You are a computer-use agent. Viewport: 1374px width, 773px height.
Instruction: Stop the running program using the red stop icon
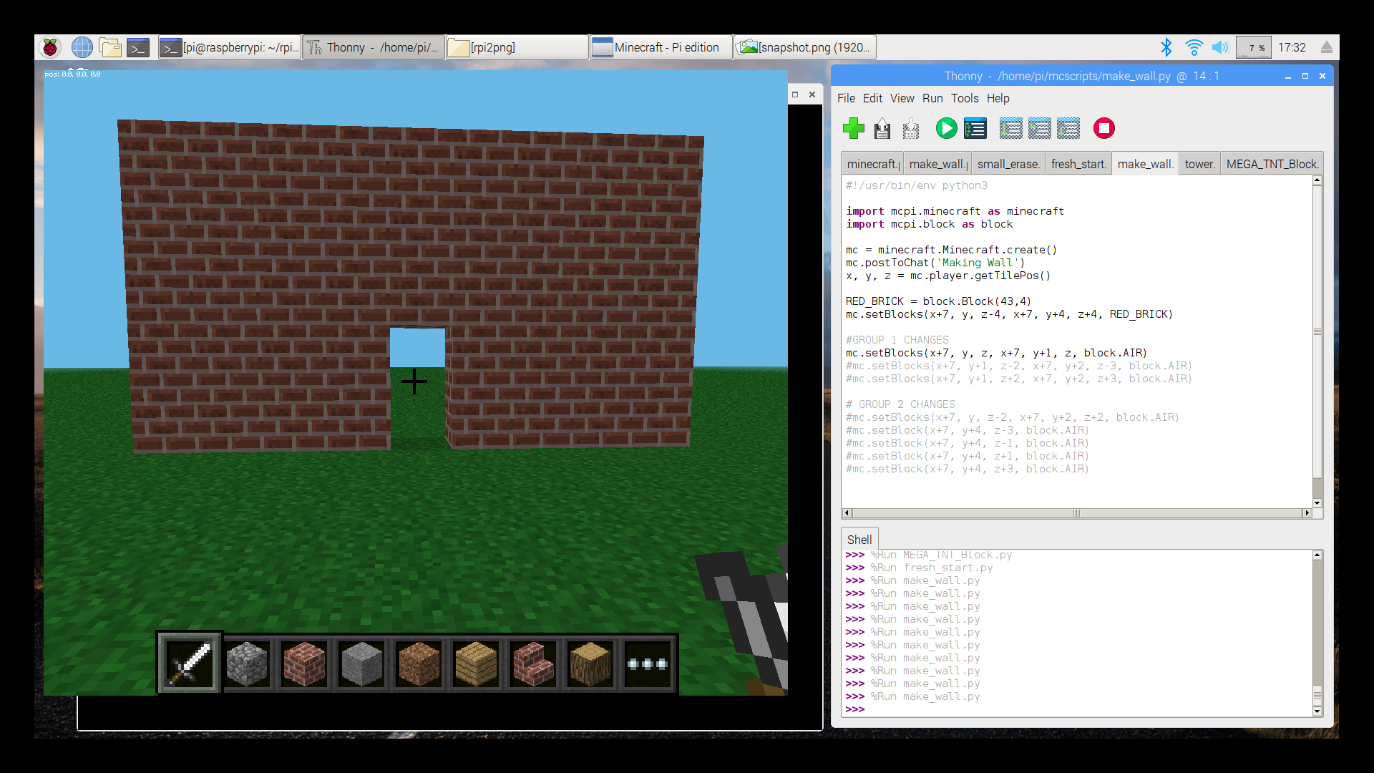1103,129
